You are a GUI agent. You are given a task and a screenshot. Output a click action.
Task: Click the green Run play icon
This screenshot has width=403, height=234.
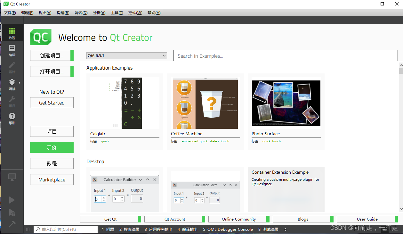[x=12, y=200]
